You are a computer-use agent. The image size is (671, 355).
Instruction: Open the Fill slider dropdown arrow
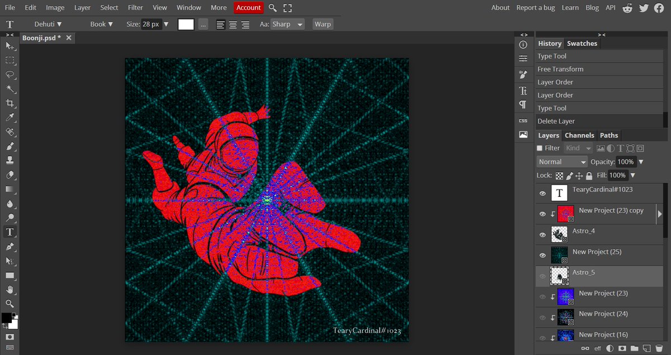pos(633,176)
